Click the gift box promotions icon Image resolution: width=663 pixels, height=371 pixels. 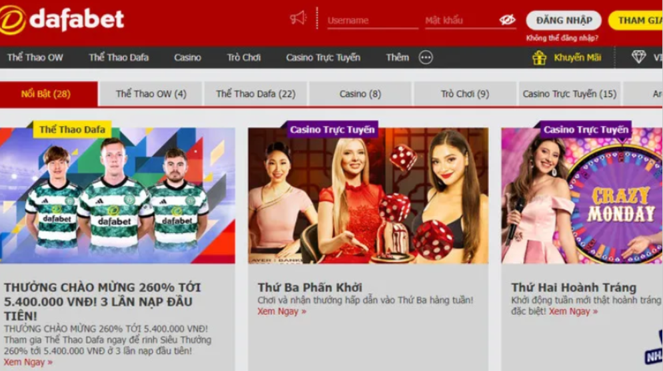pos(539,57)
